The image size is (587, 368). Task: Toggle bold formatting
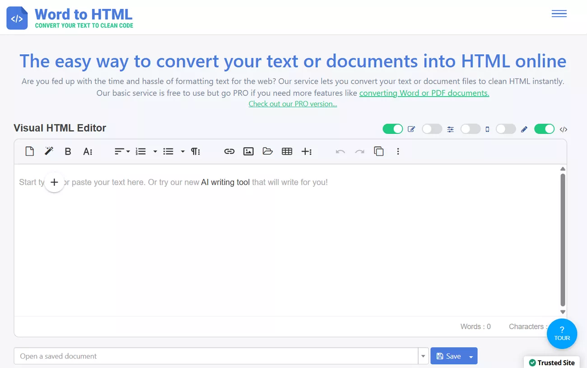point(68,151)
